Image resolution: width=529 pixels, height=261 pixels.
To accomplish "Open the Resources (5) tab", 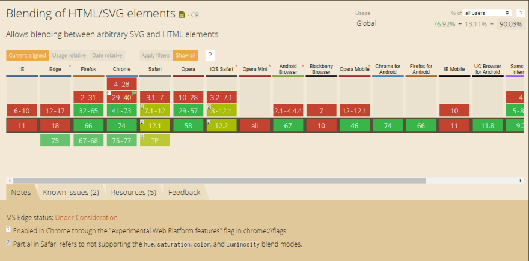I will [x=133, y=192].
